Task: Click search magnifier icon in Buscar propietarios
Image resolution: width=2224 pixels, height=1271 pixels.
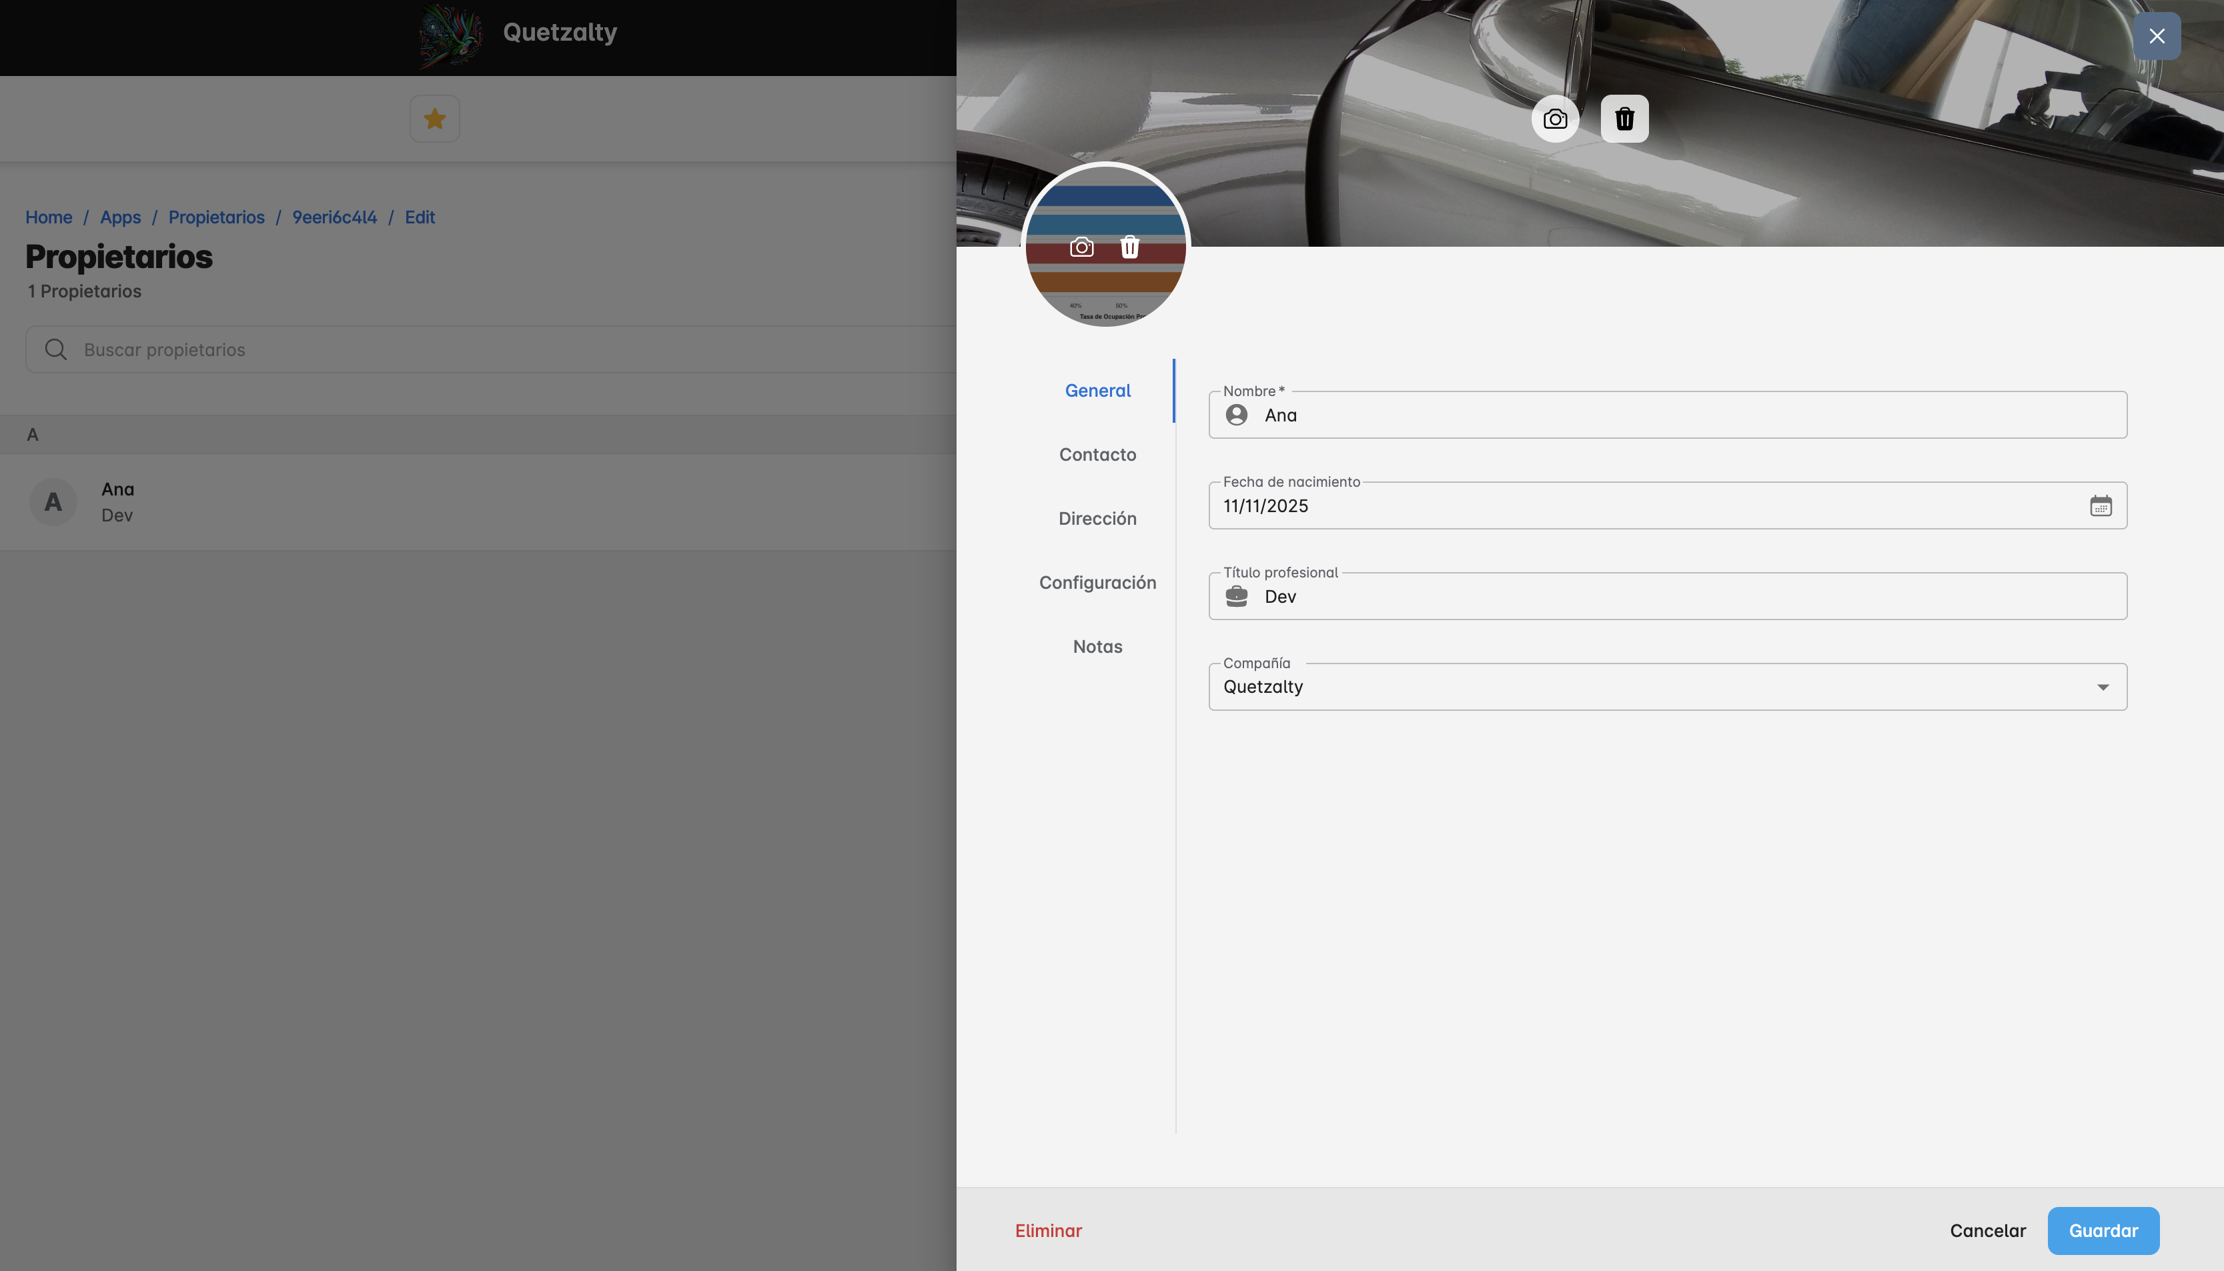Action: pos(56,349)
